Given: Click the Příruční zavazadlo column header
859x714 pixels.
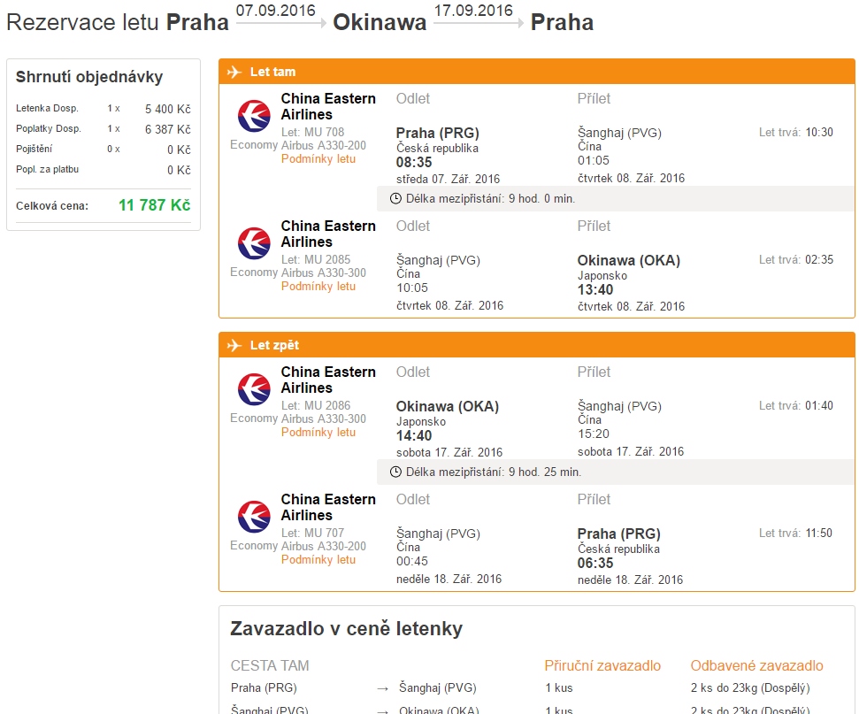Looking at the screenshot, I should pyautogui.click(x=602, y=665).
